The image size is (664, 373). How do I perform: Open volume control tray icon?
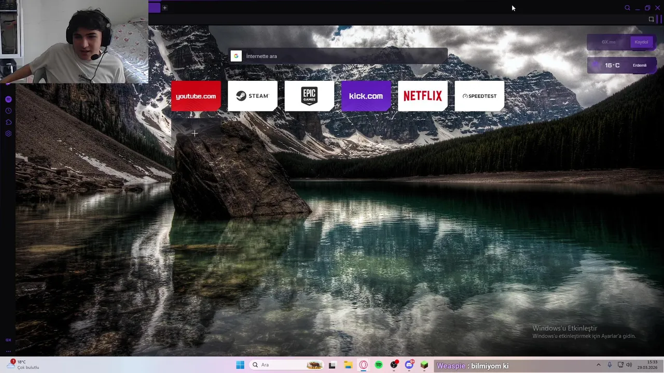(x=629, y=365)
